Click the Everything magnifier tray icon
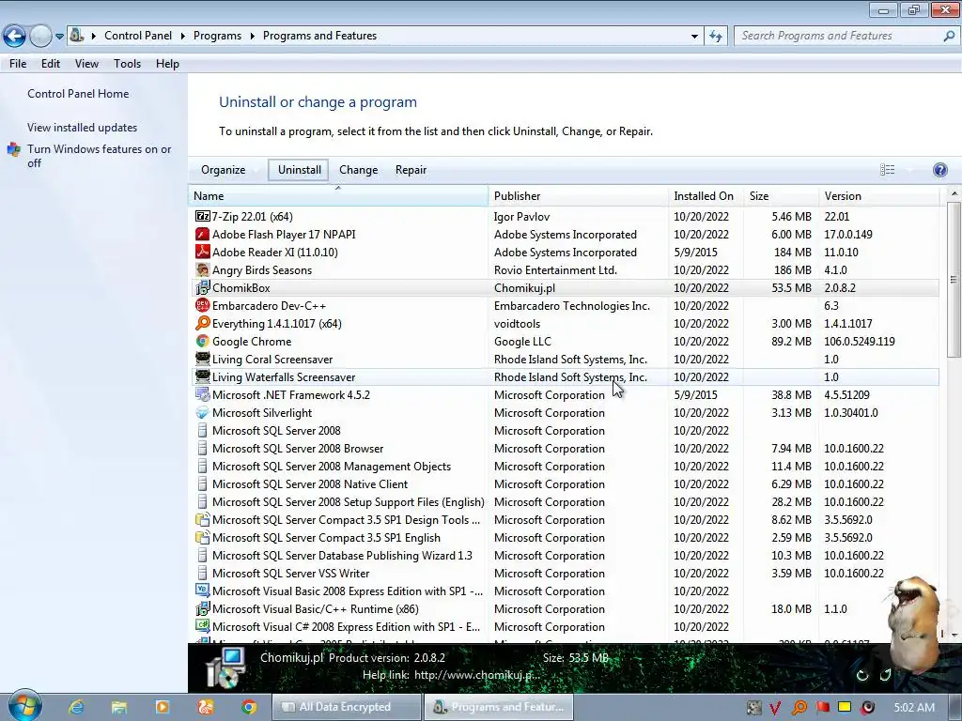 pos(799,708)
